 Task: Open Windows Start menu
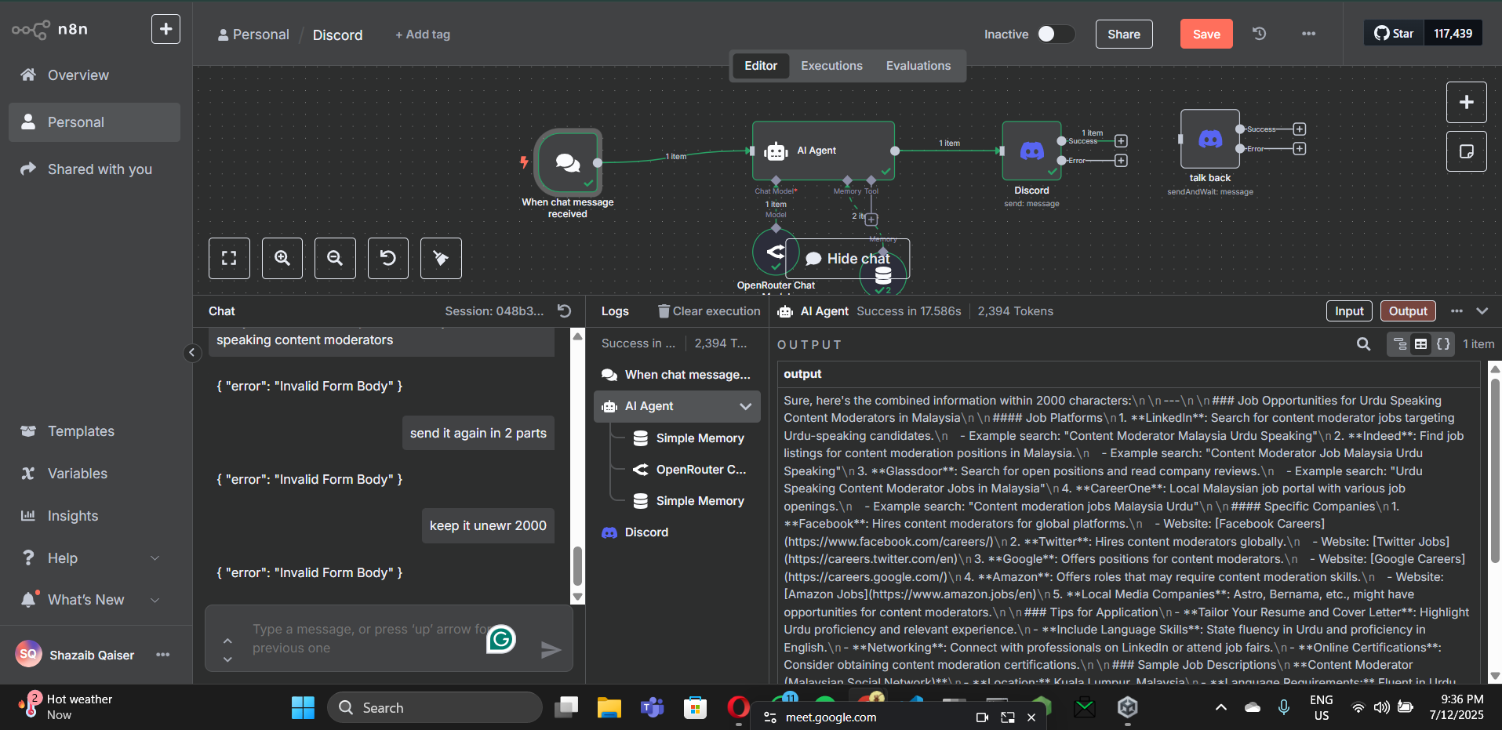(x=303, y=708)
